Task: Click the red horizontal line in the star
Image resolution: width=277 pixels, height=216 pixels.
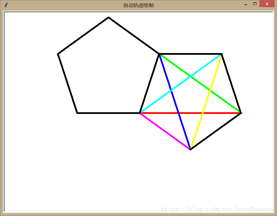Action: coord(190,113)
